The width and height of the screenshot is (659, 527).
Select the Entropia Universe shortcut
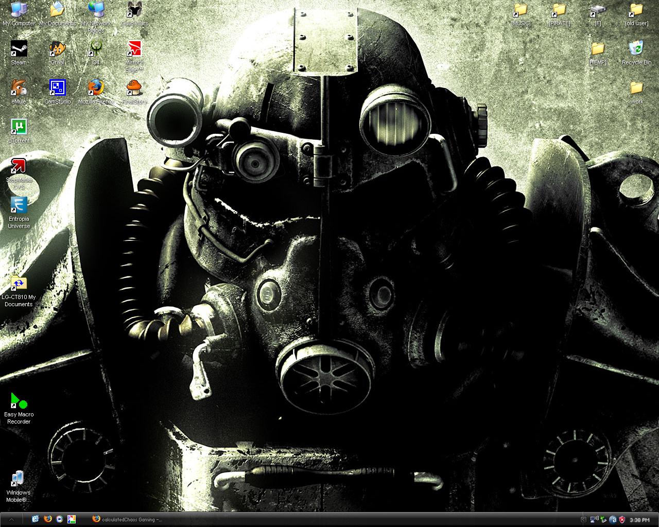(19, 213)
